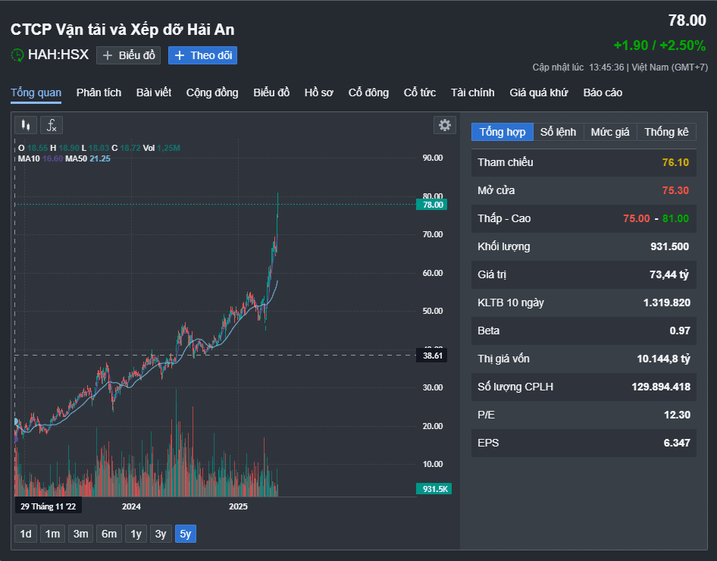
Task: Set chart range to 3m
Action: (81, 534)
